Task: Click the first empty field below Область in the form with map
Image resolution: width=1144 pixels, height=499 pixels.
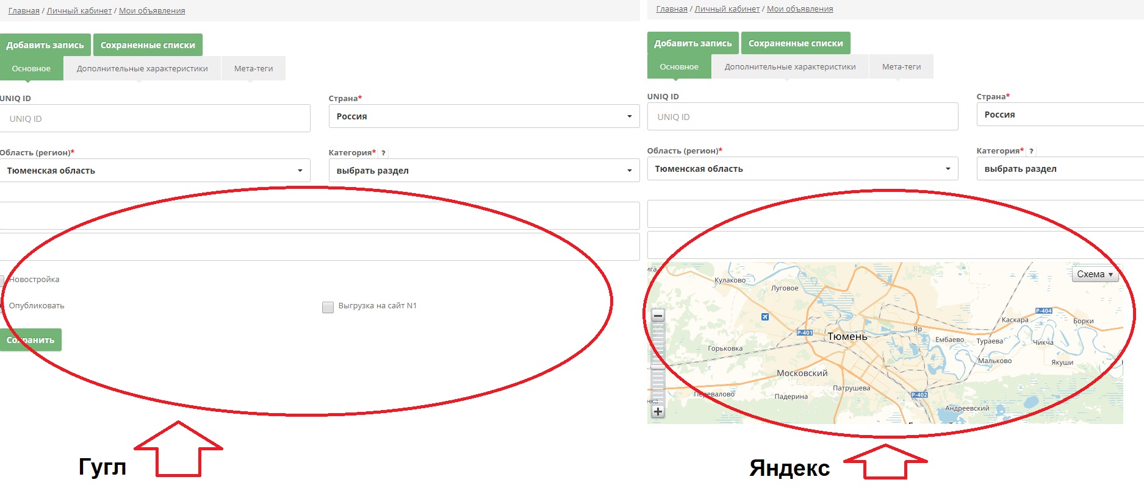Action: coord(896,214)
